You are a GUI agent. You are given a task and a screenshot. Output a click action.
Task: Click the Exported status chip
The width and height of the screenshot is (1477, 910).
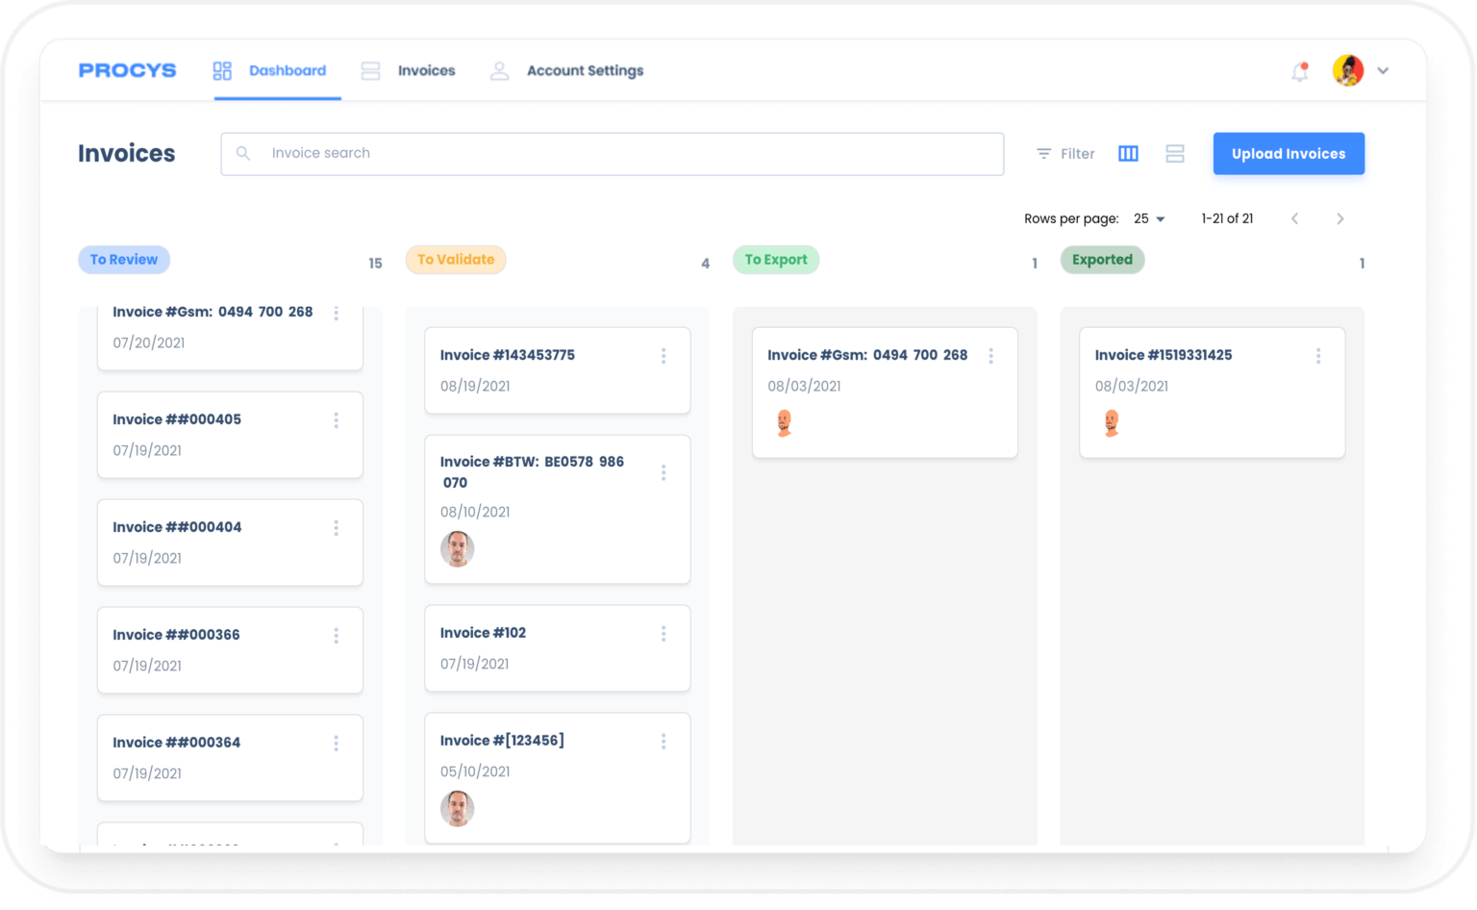1102,259
